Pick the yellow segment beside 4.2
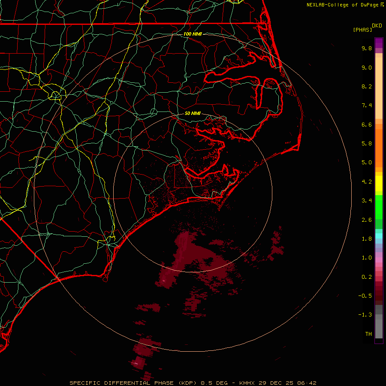This screenshot has height=386, width=386. coord(379,184)
